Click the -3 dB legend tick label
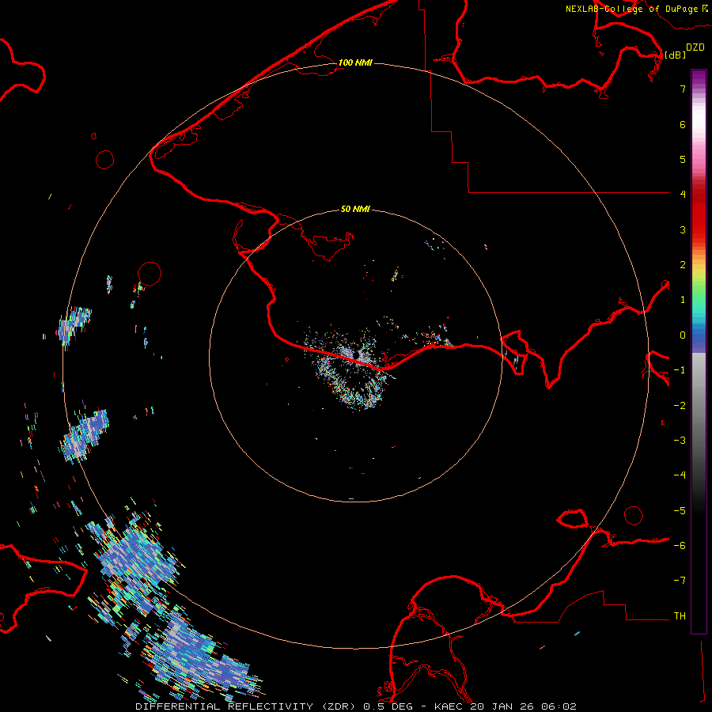 click(680, 441)
